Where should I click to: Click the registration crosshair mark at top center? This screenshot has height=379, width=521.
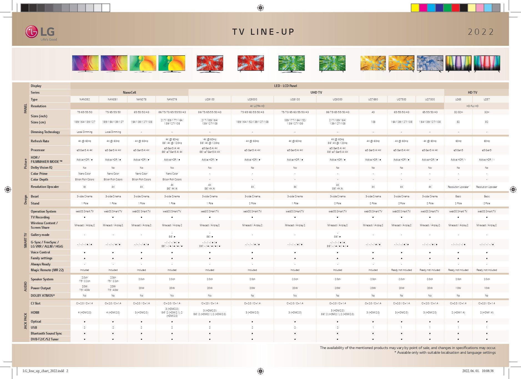point(260,8)
